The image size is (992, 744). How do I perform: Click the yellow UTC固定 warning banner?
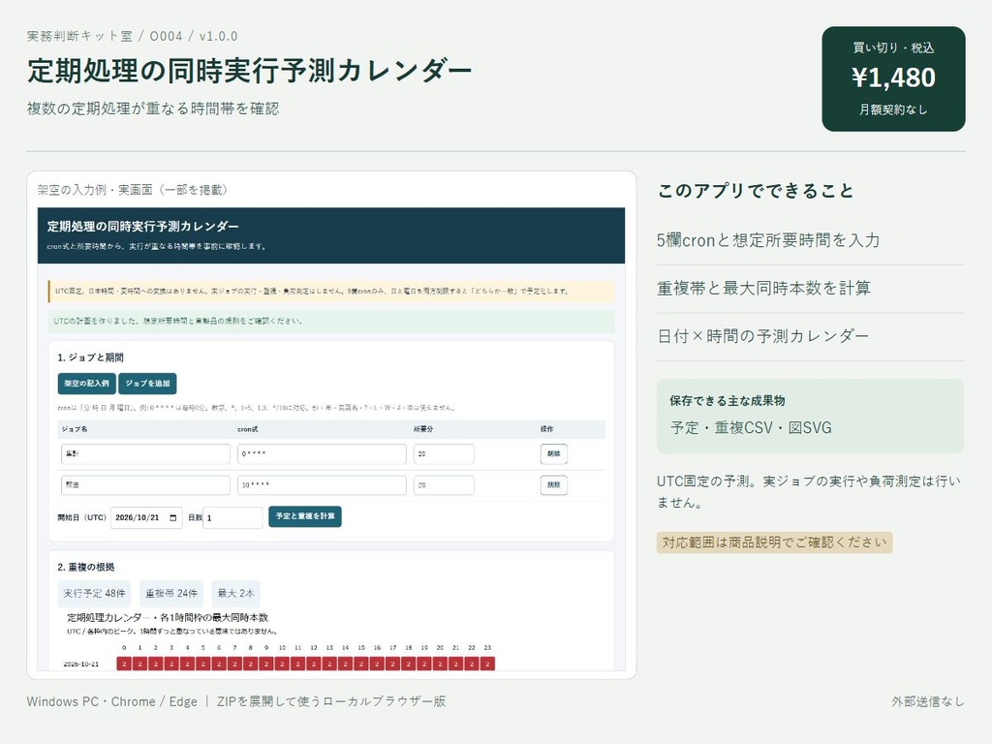[x=331, y=291]
